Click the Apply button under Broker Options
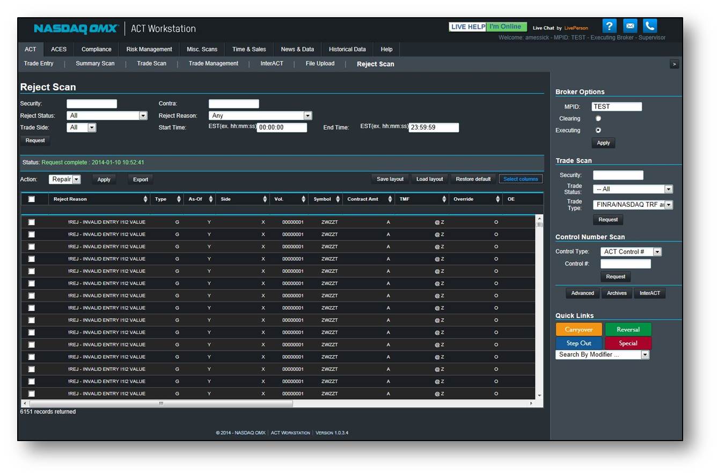 tap(604, 143)
